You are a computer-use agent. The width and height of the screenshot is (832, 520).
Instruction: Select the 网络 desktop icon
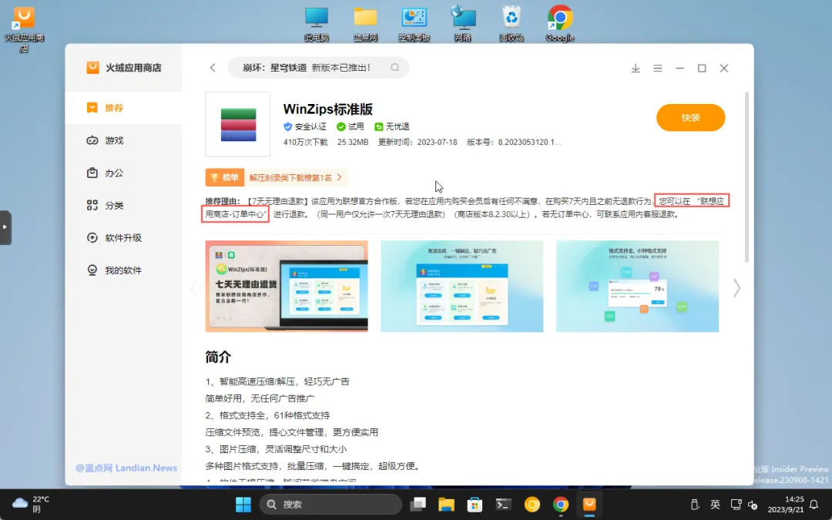(x=463, y=23)
